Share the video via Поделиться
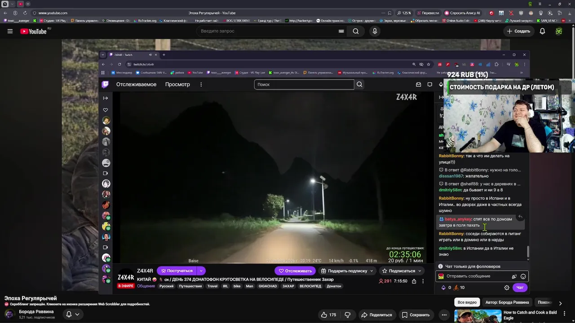Screen dimensions: 575x323 377,315
